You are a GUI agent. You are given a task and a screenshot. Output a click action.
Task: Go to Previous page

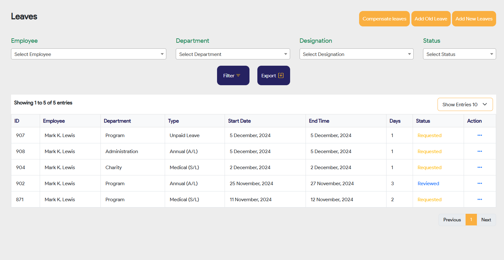click(452, 220)
